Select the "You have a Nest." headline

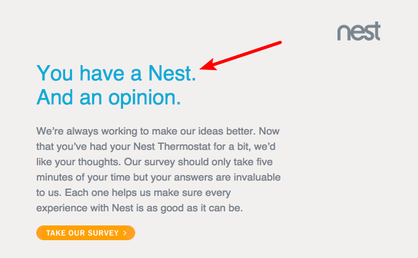point(116,73)
